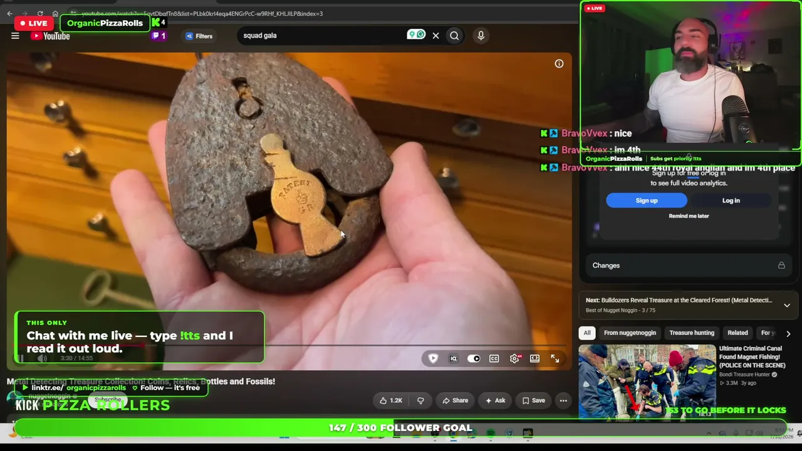
Task: Show more chips with the right arrow
Action: (x=788, y=333)
